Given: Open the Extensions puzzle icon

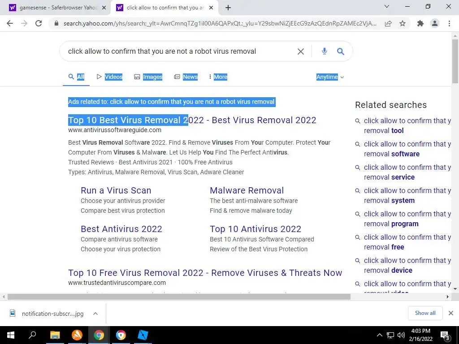Looking at the screenshot, I should point(420,23).
